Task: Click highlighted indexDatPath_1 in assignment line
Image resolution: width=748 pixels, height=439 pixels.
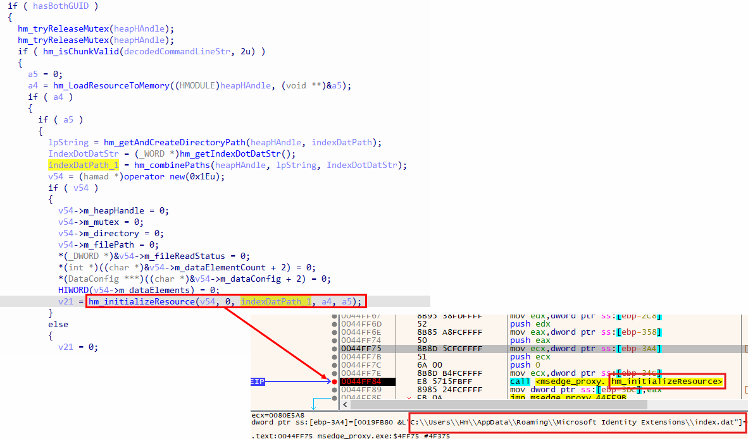Action: (84, 165)
